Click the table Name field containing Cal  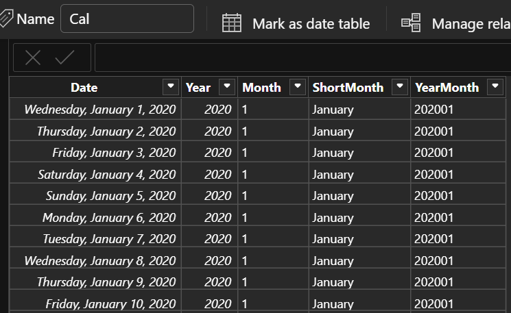127,18
